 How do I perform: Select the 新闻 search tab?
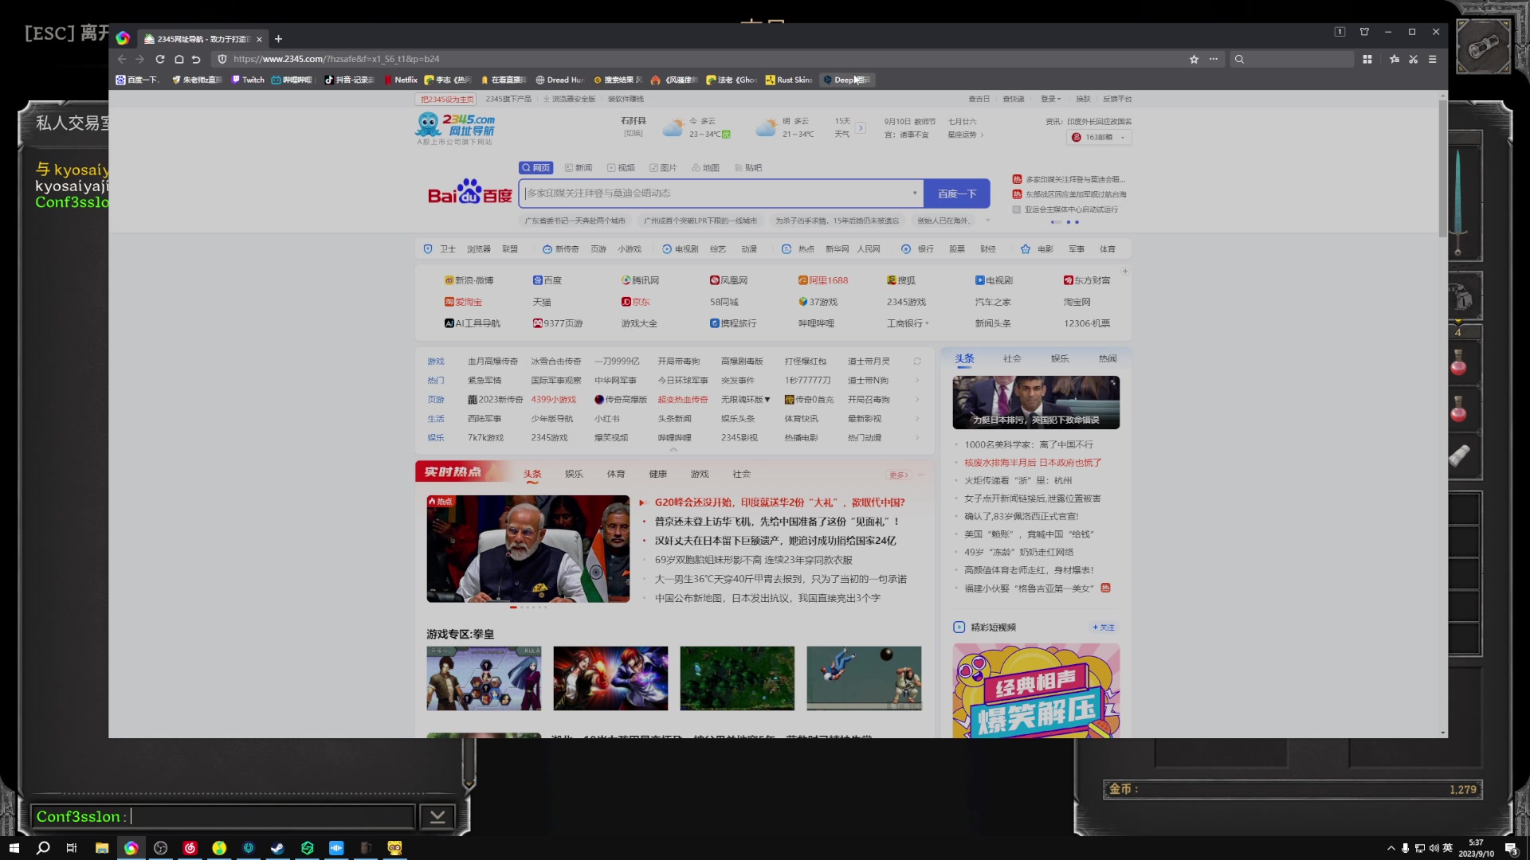579,168
